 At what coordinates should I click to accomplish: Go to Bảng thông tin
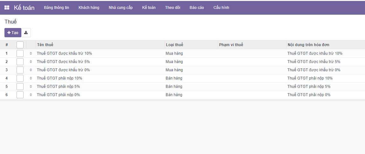point(56,8)
